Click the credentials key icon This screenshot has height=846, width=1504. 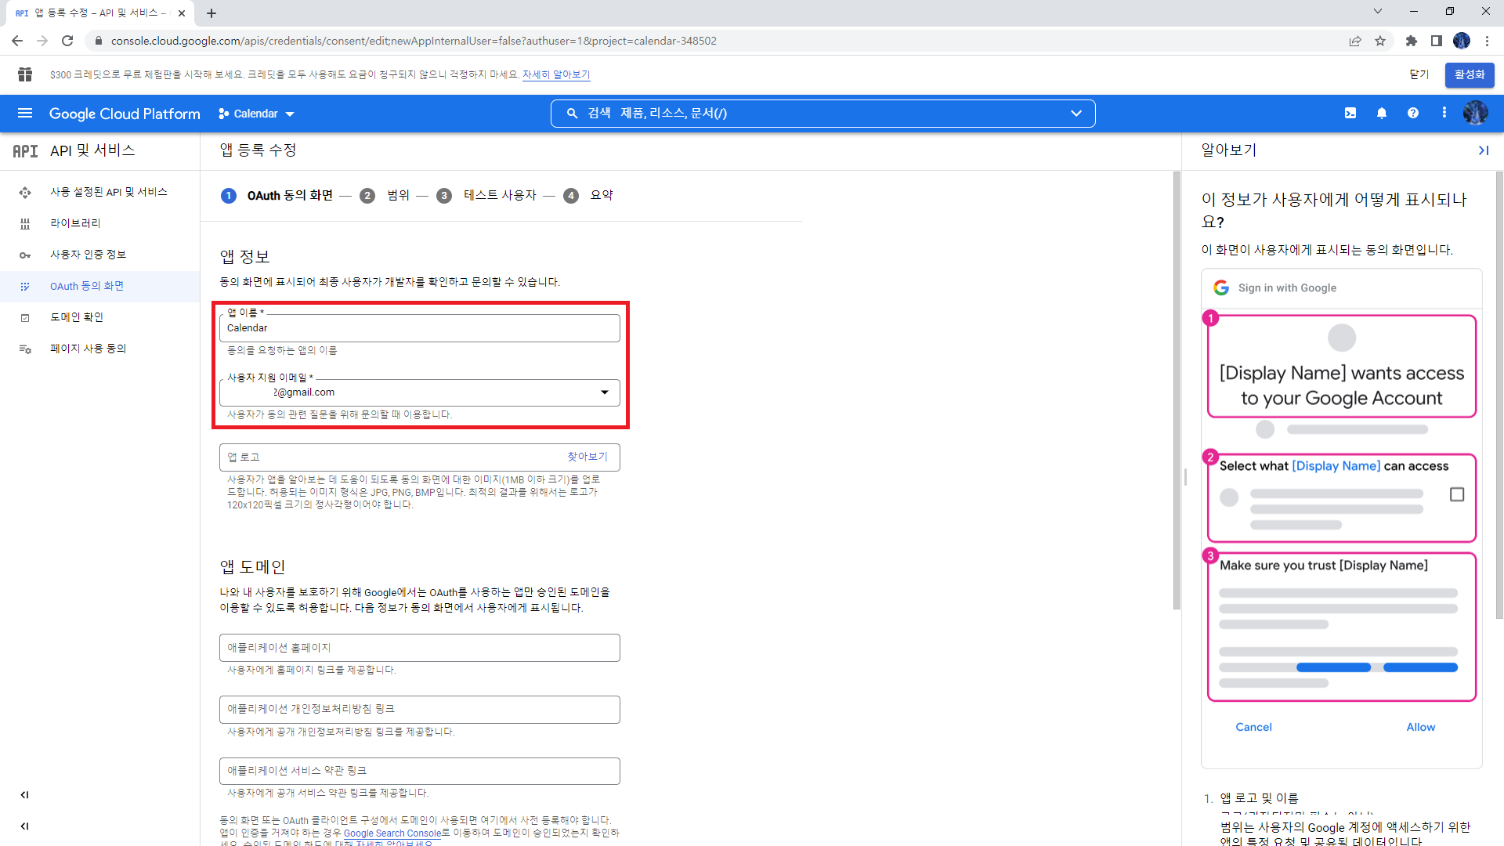25,255
